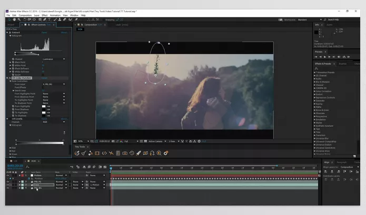Viewport: 366px width, 215px height.
Task: Click the From Highlights white color swatch
Action: (44, 106)
